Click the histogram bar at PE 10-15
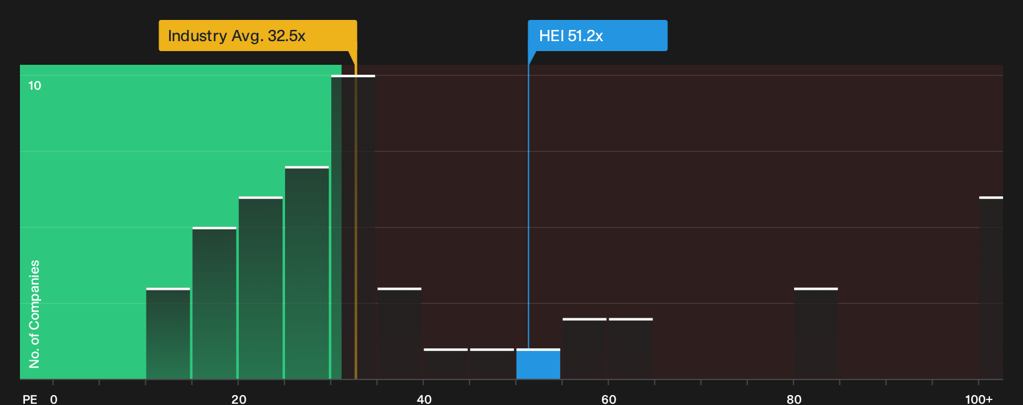Image resolution: width=1023 pixels, height=405 pixels. (x=168, y=333)
